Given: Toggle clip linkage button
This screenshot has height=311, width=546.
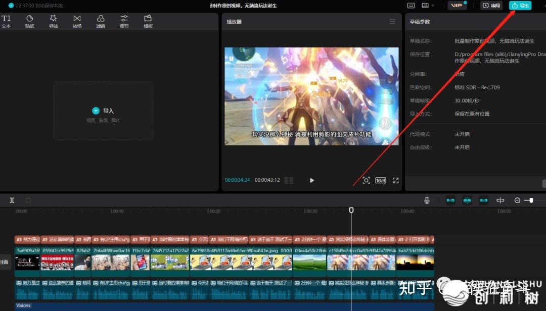Looking at the screenshot, I should [484, 200].
